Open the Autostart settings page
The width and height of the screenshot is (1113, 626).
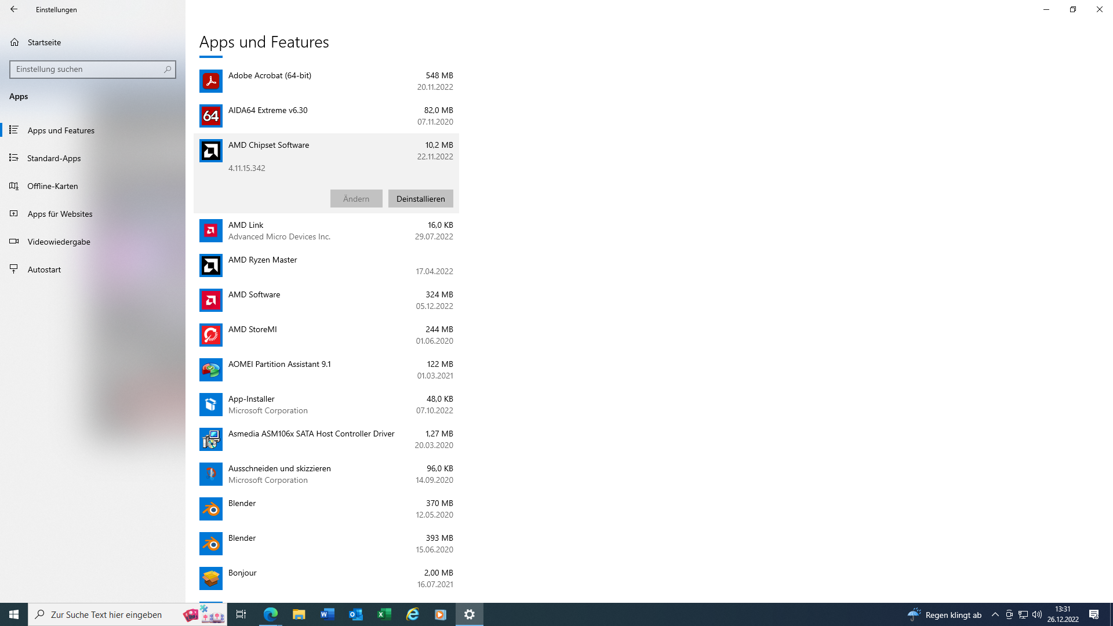tap(44, 269)
